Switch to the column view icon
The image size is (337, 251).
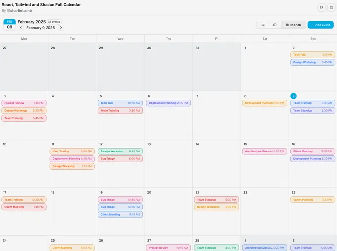tap(275, 25)
